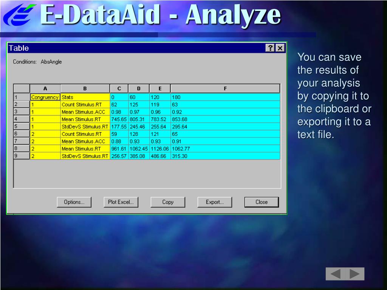Click the cell with value 961.61

[119, 149]
